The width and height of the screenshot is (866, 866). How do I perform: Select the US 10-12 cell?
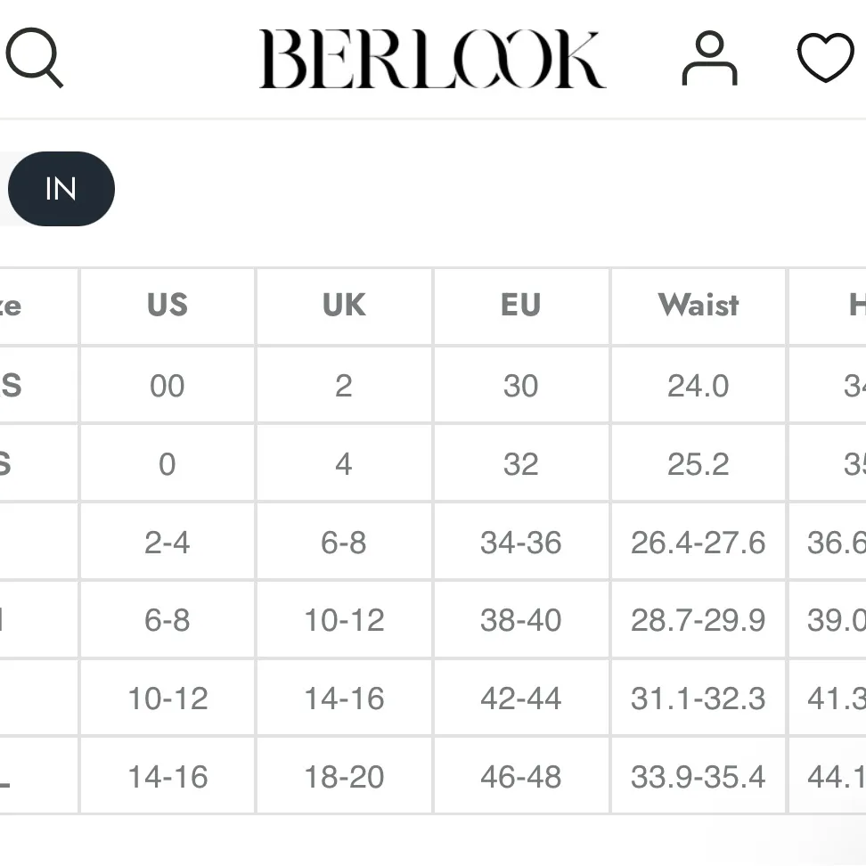(167, 699)
